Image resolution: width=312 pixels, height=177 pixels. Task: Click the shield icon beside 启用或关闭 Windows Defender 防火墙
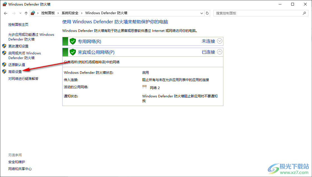click(4, 53)
